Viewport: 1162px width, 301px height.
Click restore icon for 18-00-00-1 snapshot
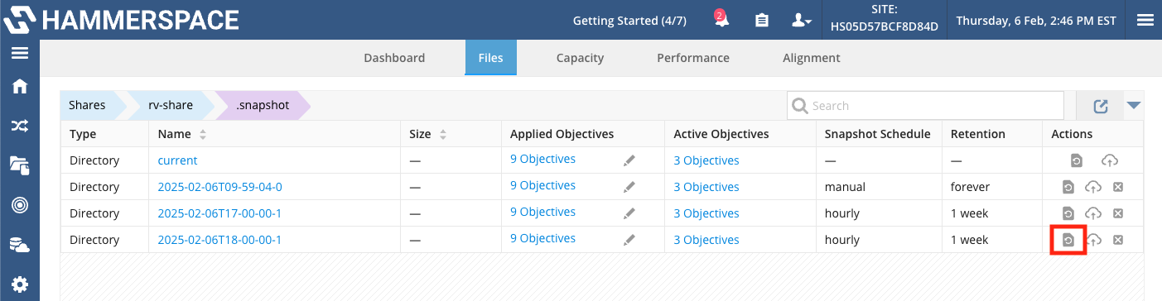(1068, 240)
